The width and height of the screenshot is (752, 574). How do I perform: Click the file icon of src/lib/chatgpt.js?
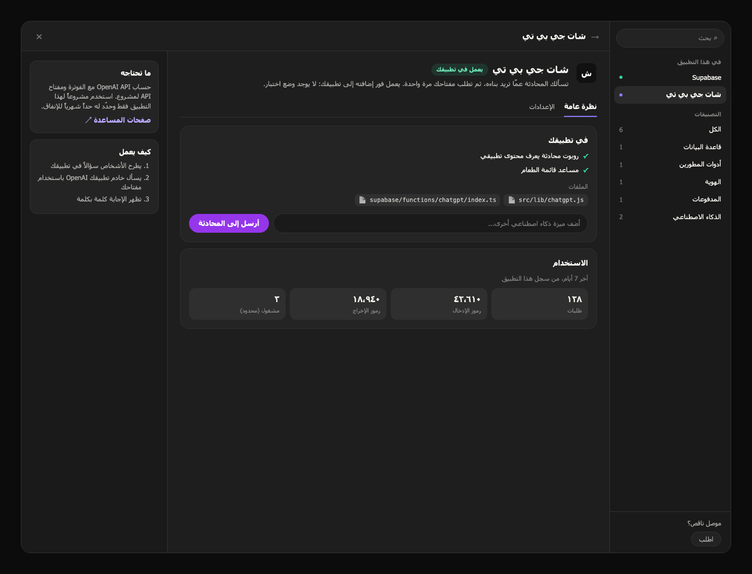(x=512, y=200)
